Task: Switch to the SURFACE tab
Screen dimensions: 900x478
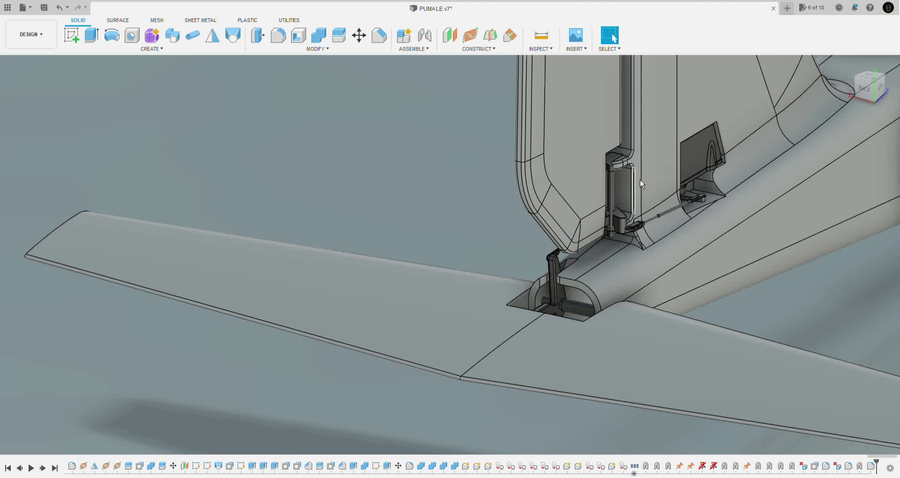Action: (x=118, y=20)
